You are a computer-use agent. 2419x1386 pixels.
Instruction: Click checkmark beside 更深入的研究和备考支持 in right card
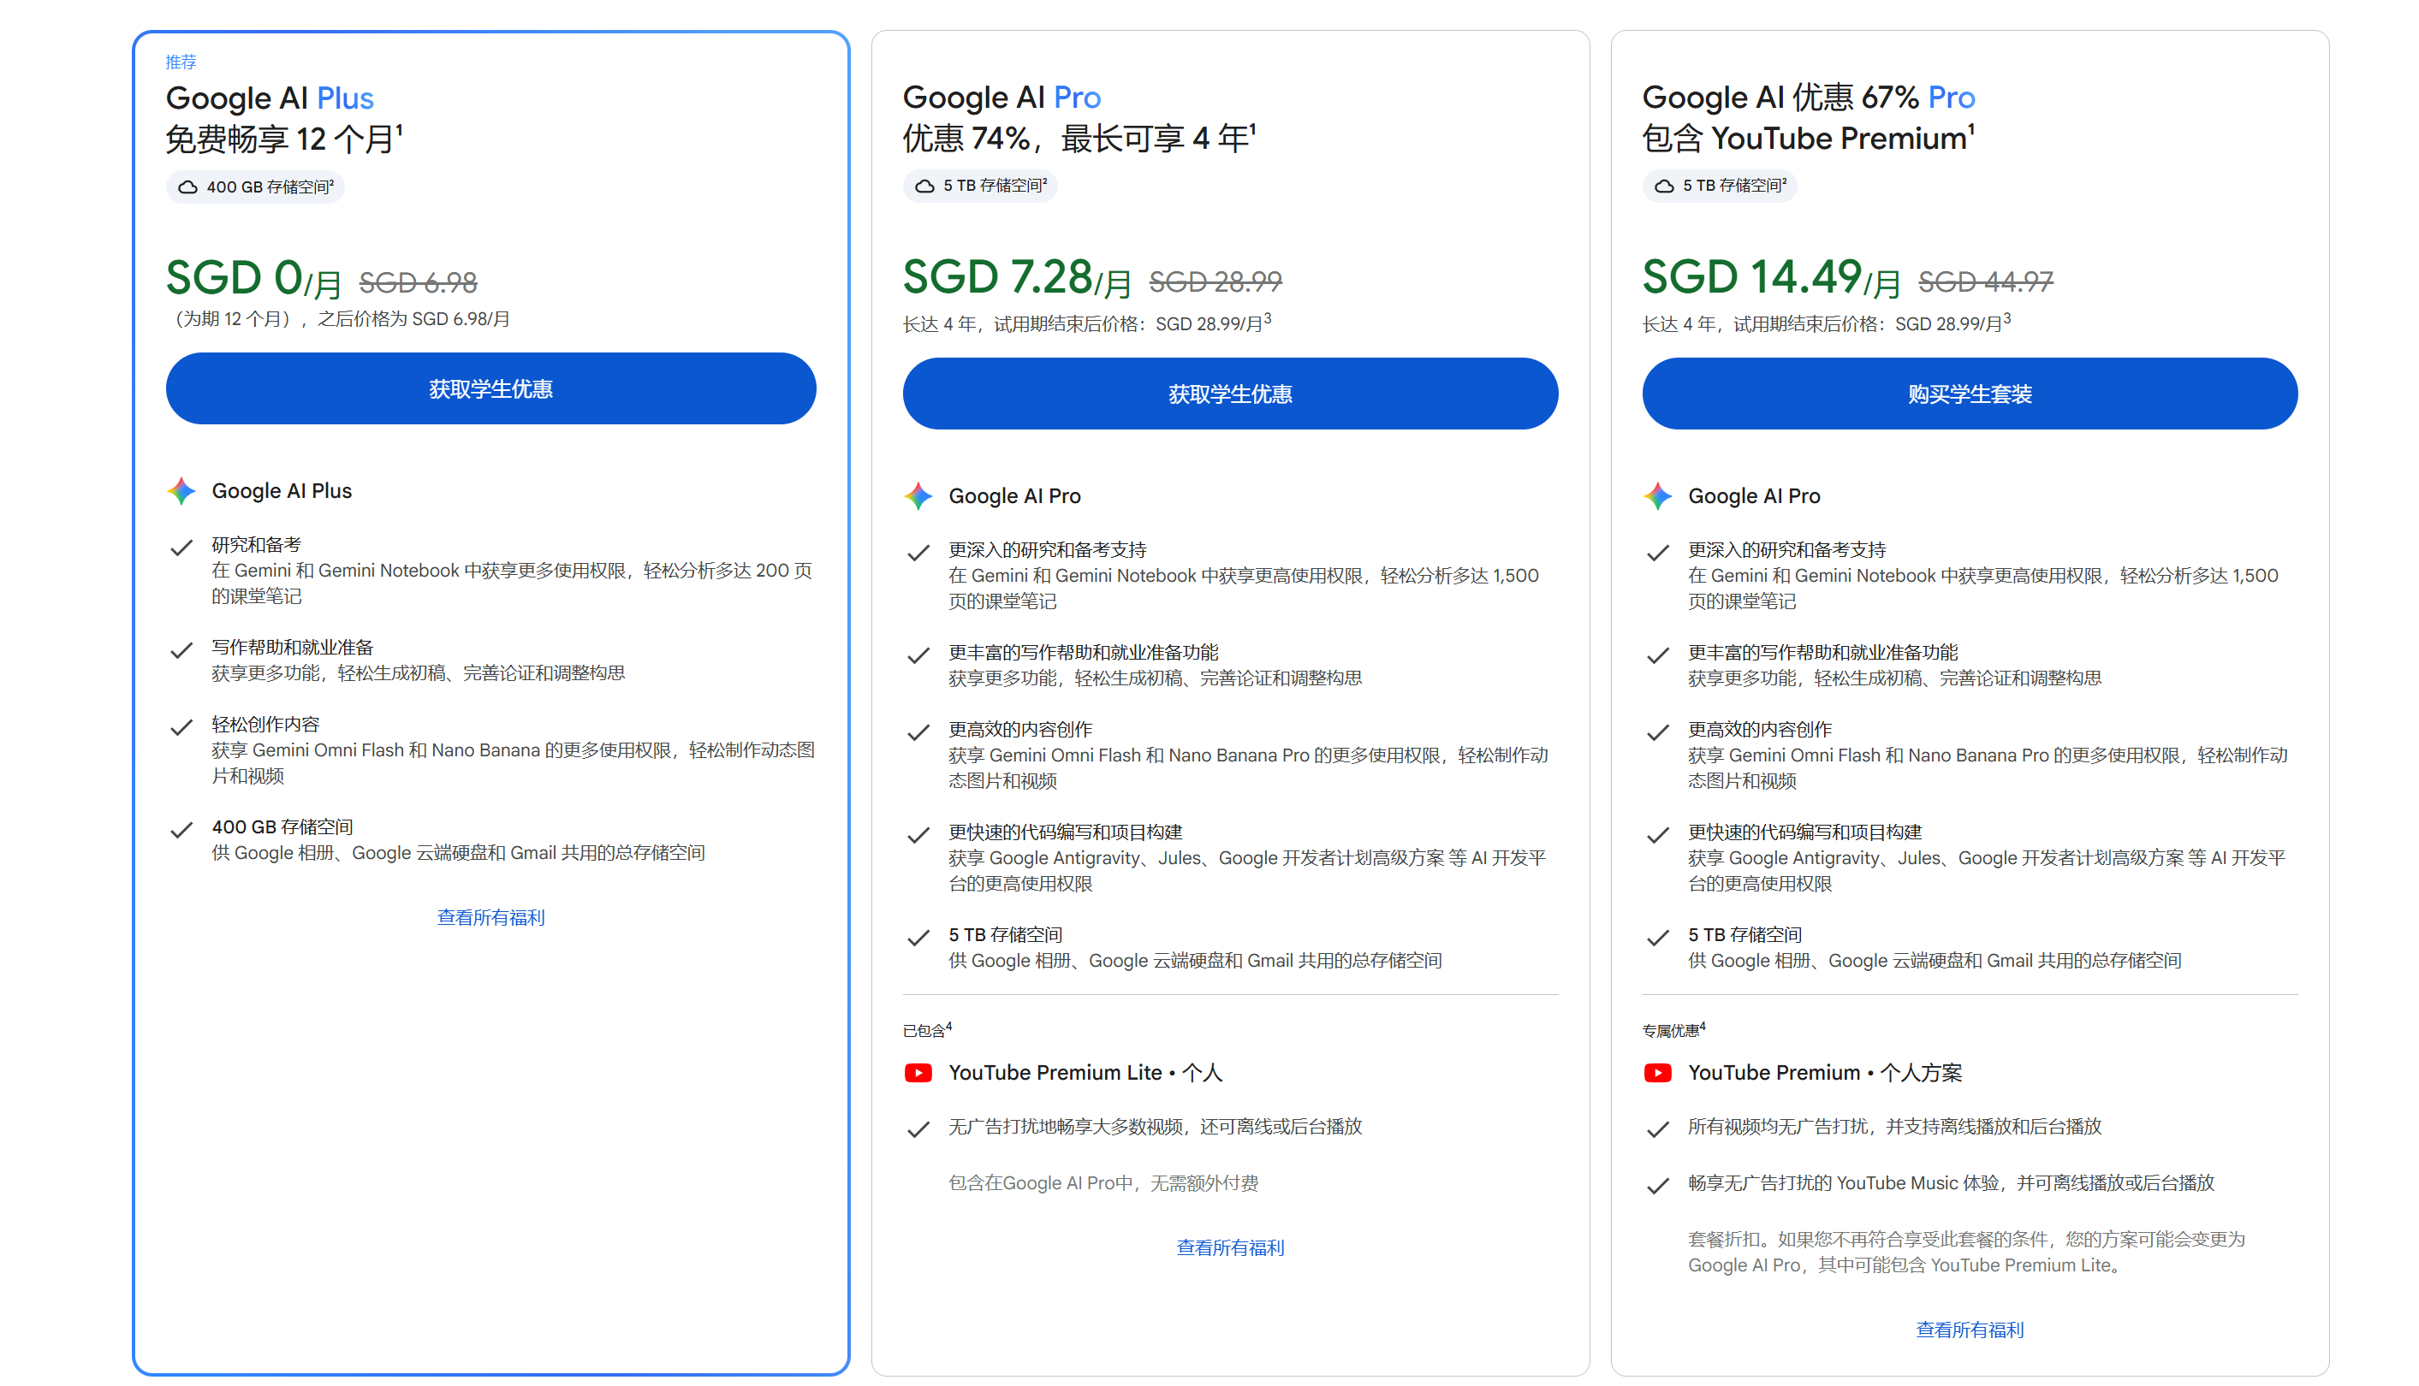pos(1657,552)
